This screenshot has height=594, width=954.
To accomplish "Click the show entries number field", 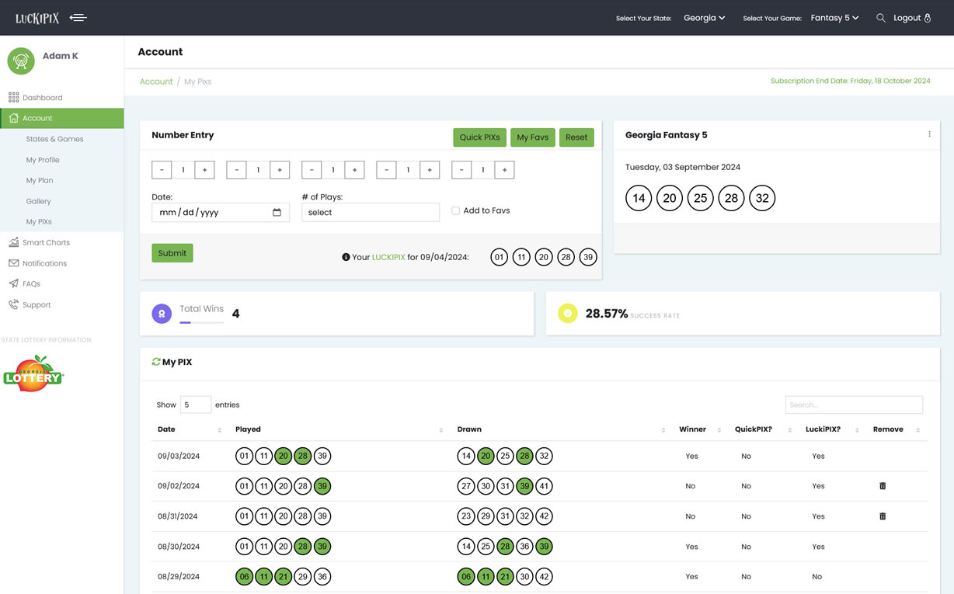I will (196, 405).
